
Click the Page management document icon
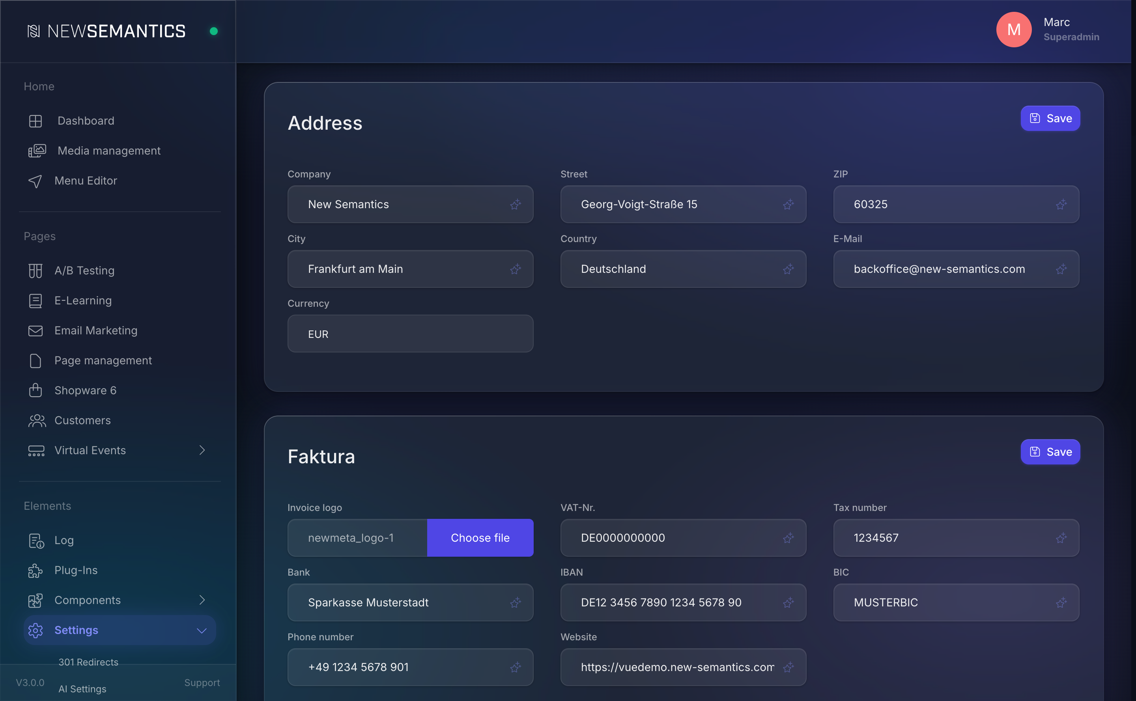click(35, 361)
